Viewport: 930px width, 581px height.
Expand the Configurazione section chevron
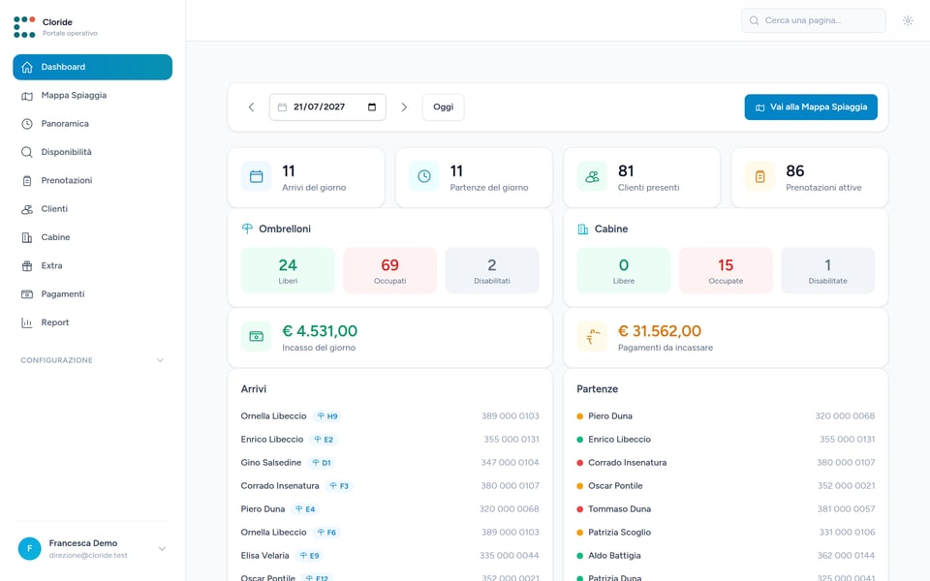coord(160,360)
